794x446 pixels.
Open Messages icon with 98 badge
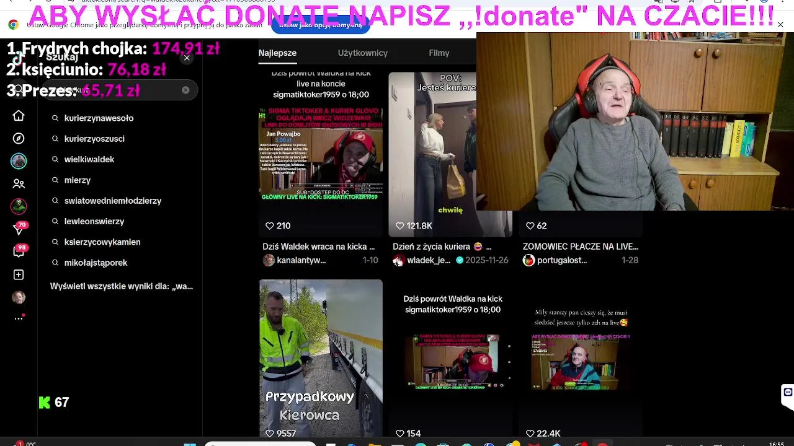point(19,251)
